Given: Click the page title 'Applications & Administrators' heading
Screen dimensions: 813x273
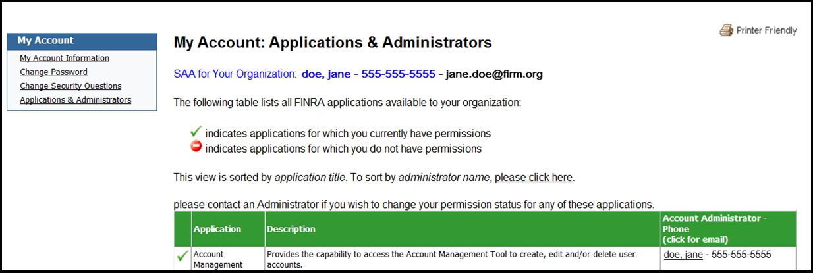Looking at the screenshot, I should [333, 43].
